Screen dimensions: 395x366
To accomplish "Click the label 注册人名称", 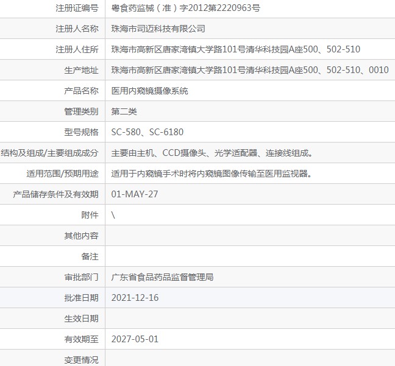I will click(77, 29).
